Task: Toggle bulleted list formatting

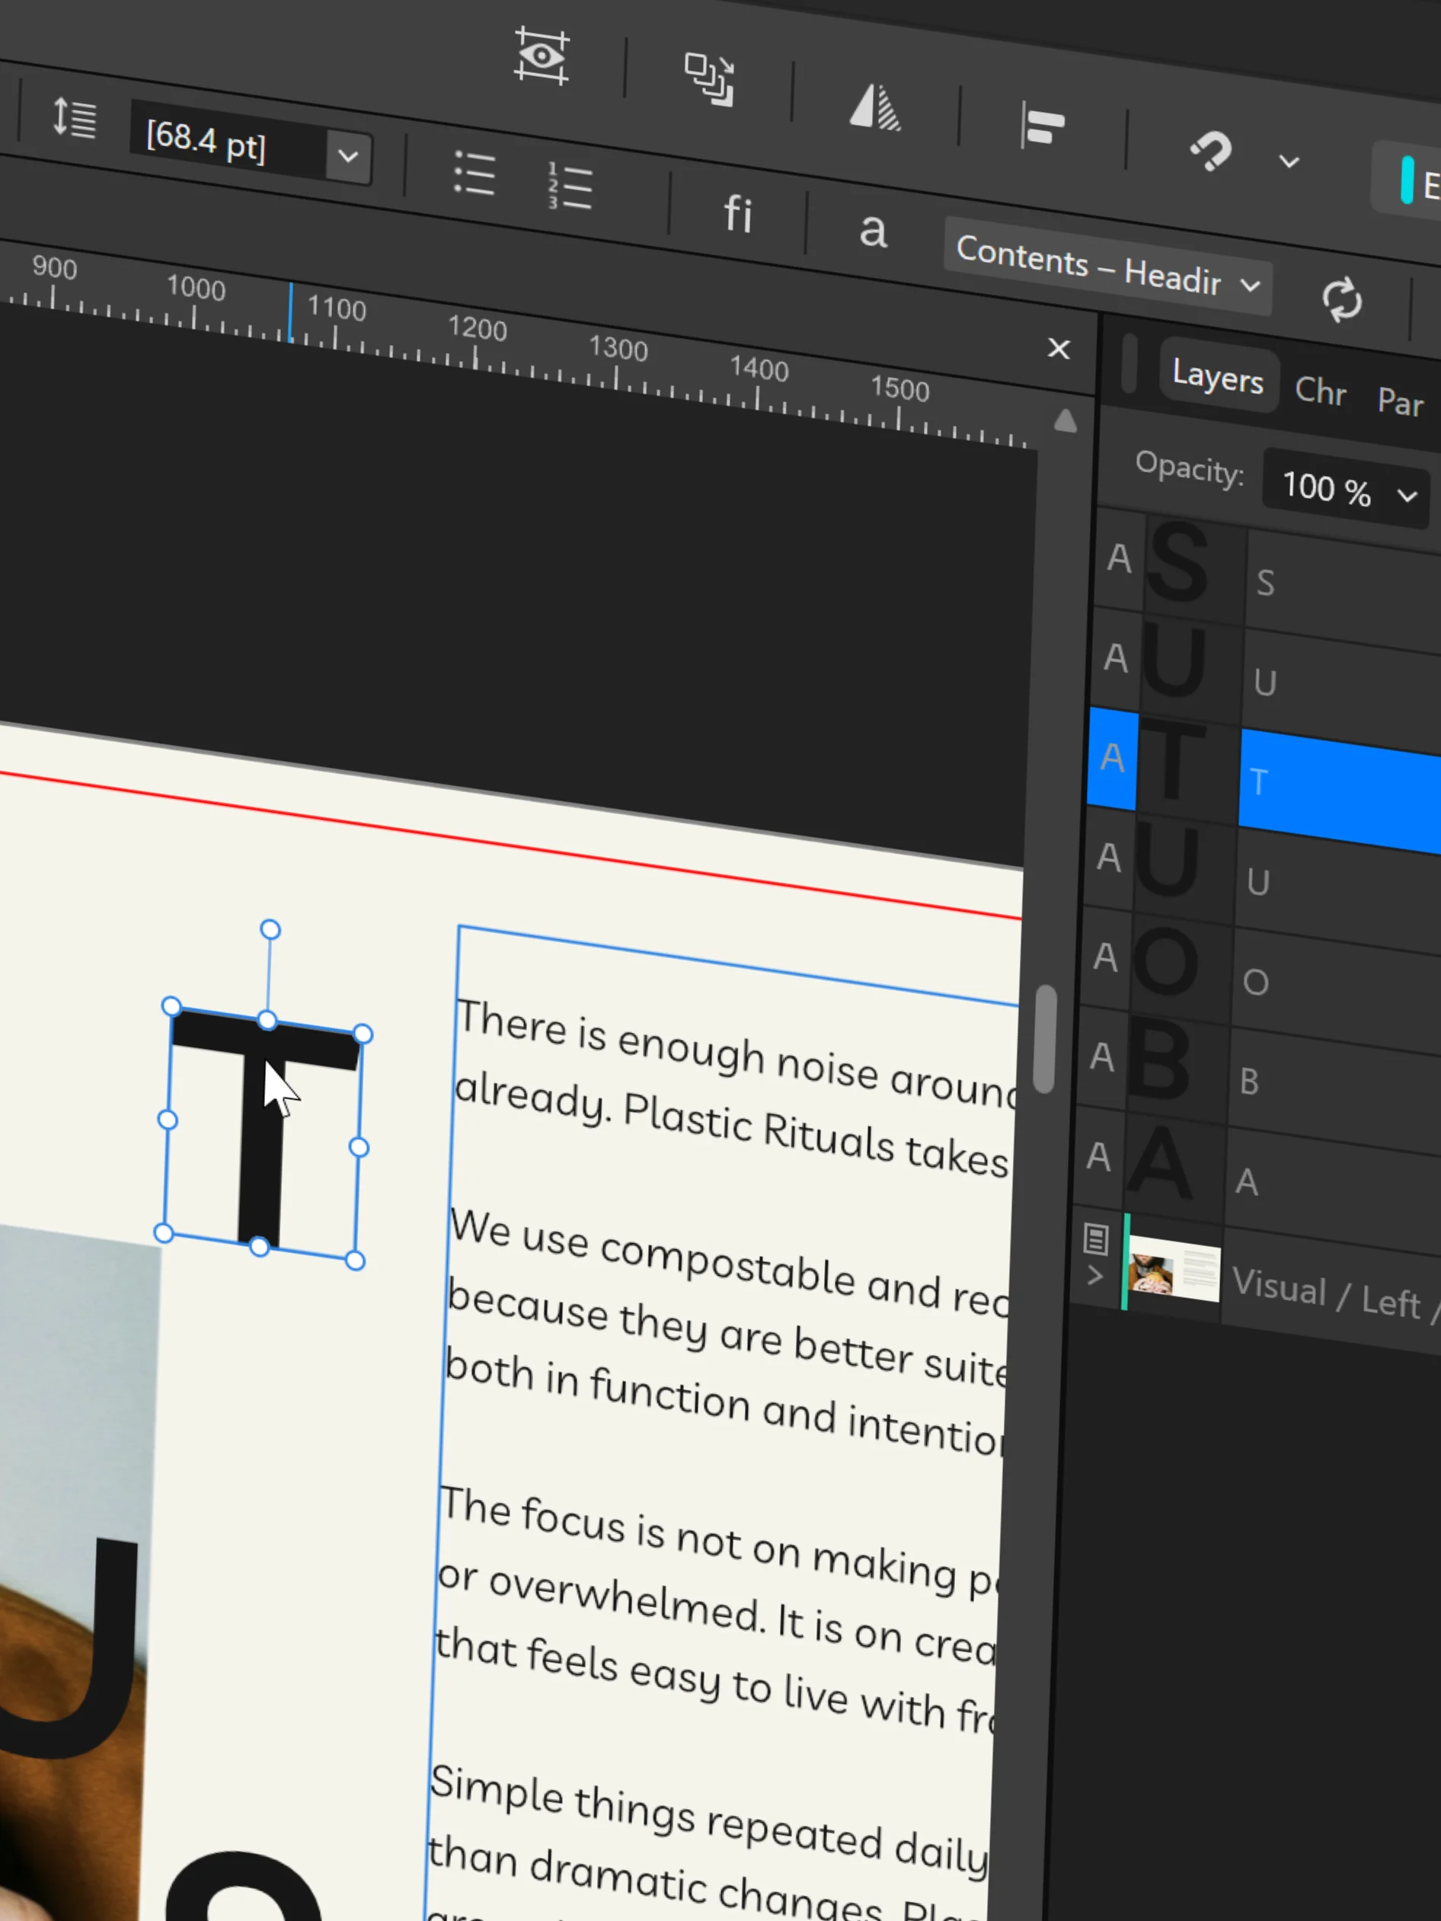Action: [474, 173]
